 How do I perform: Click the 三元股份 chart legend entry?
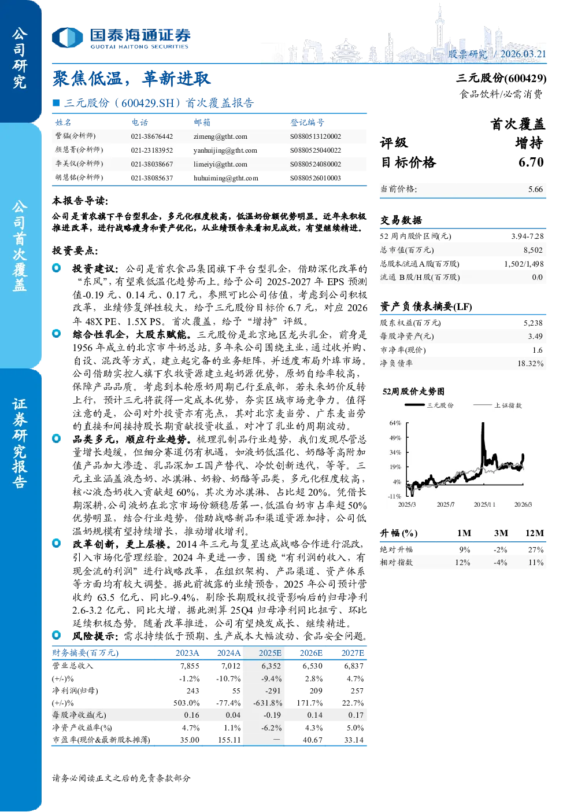(429, 405)
